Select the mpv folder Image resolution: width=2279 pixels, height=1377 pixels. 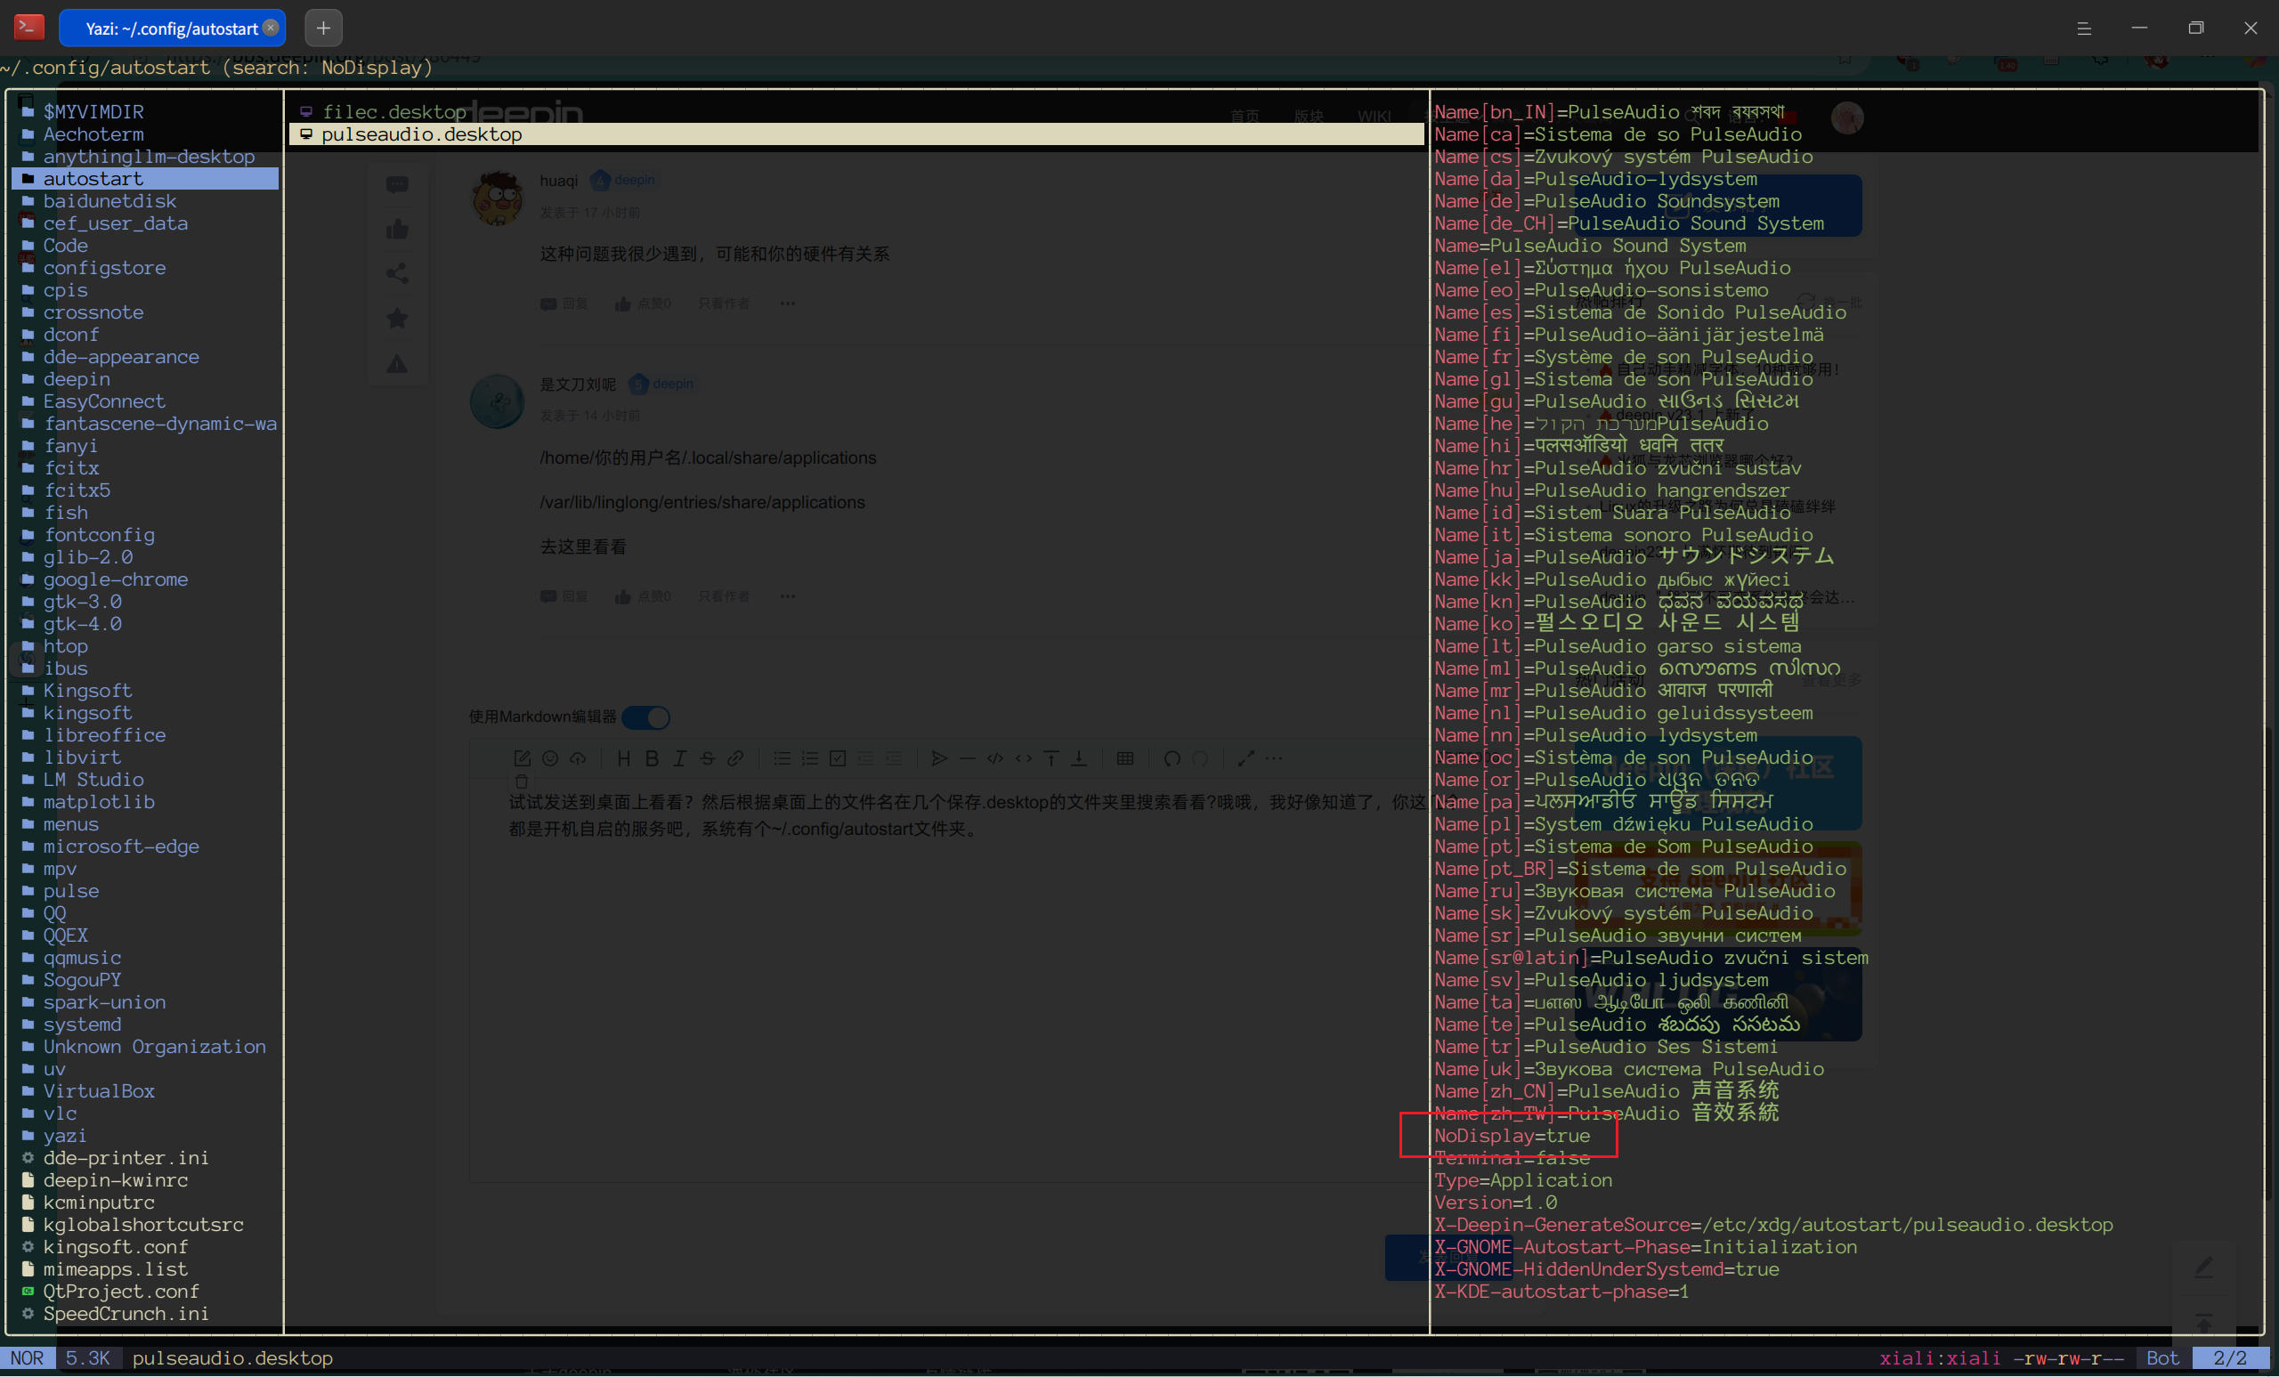tap(145, 869)
